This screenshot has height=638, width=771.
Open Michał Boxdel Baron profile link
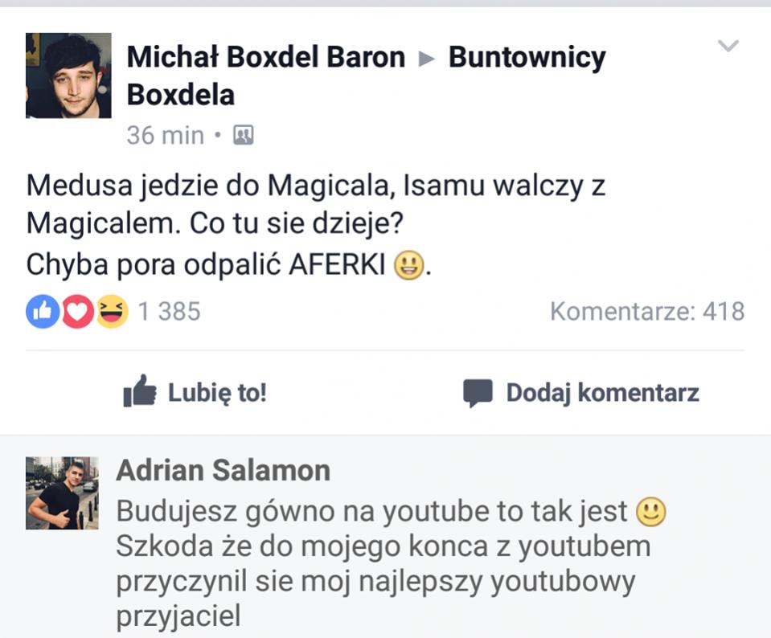265,57
